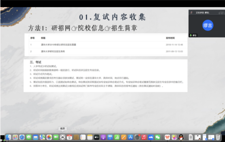Image resolution: width=225 pixels, height=142 pixels.
Task: Open the Messages app in the Dock
Action: coord(29,137)
